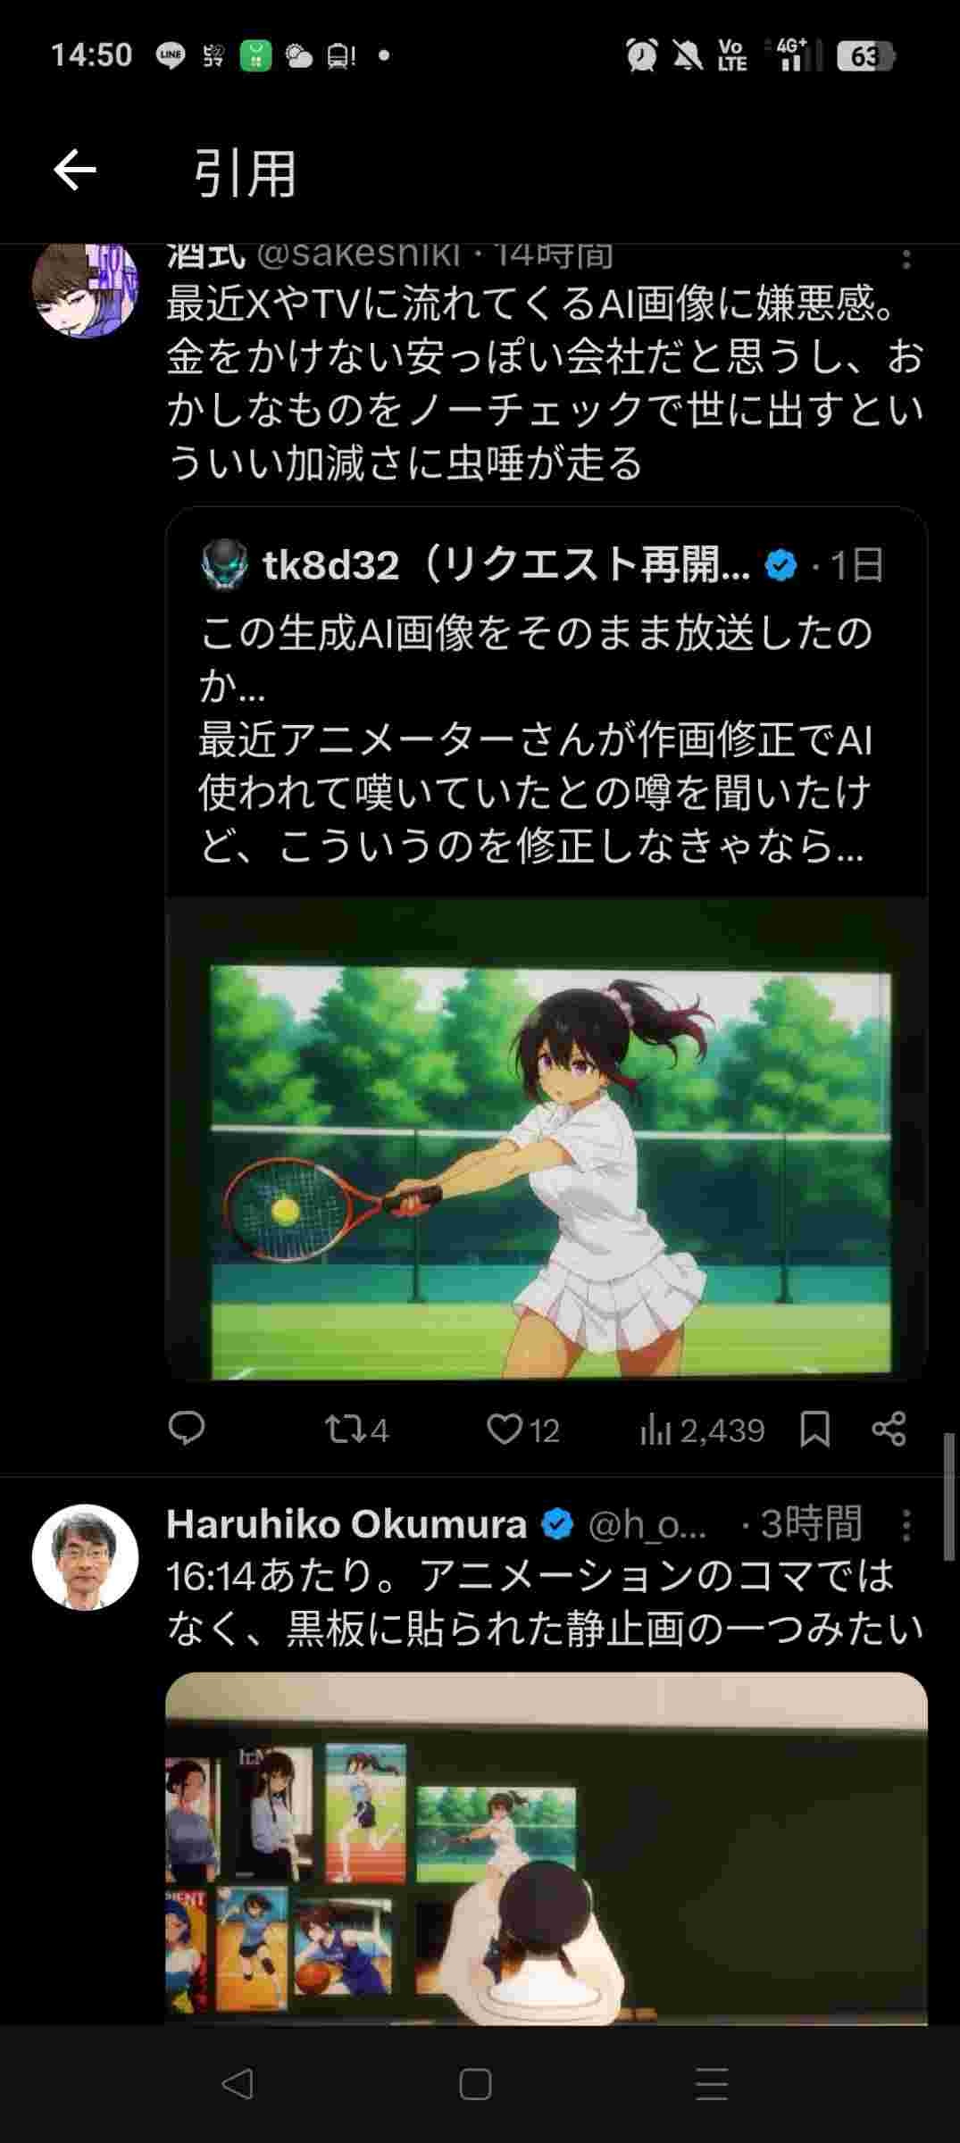Repost the tweet with 4 reposts
Screen dimensions: 960x2143
[x=356, y=1430]
